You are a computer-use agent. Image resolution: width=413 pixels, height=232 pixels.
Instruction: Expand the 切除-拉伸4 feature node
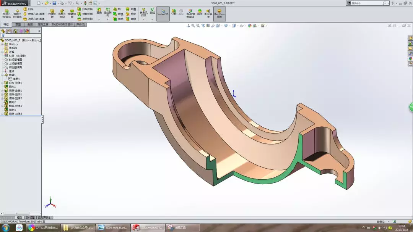[x=2, y=114]
